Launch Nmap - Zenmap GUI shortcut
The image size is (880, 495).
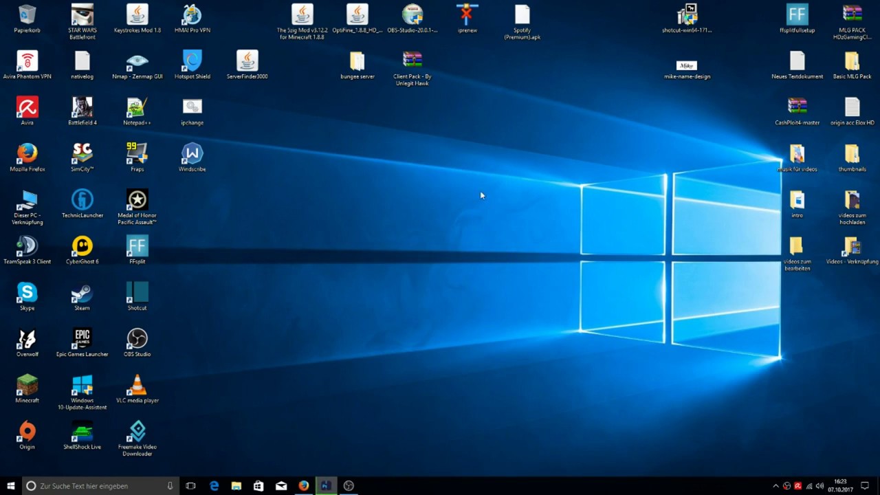pos(137,61)
